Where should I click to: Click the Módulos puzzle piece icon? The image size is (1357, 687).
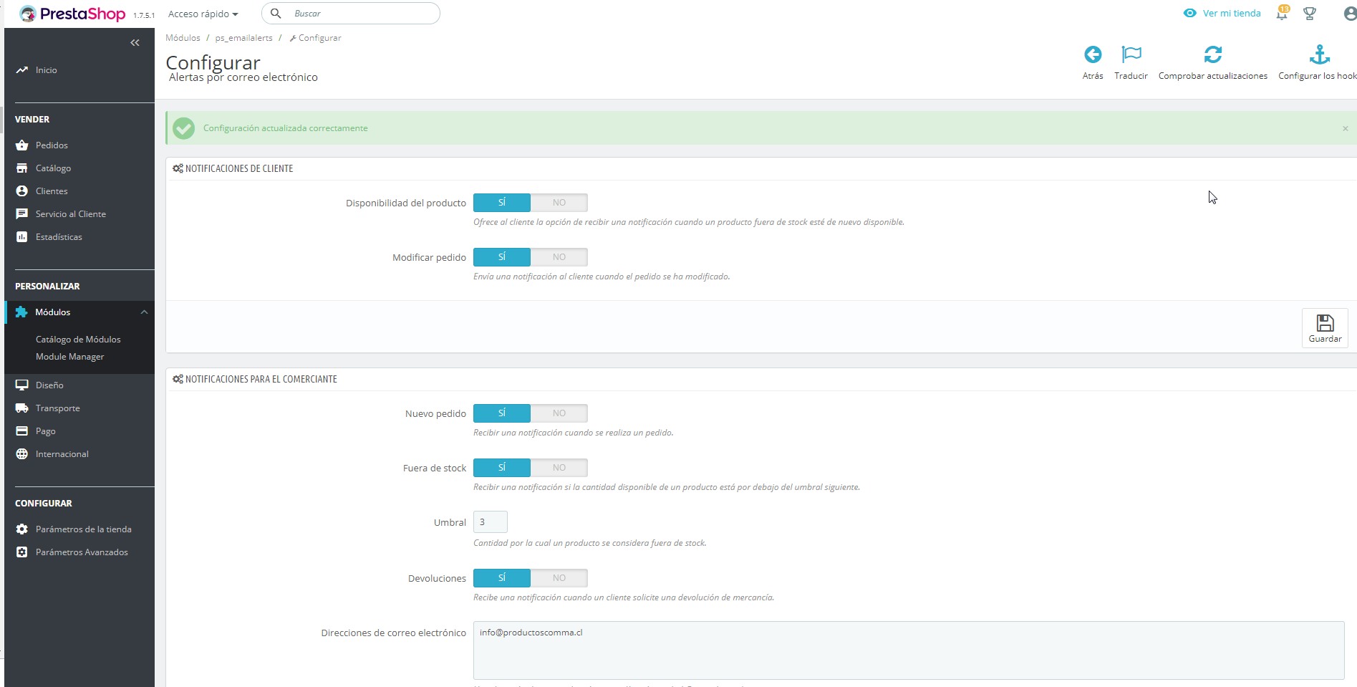pos(21,312)
